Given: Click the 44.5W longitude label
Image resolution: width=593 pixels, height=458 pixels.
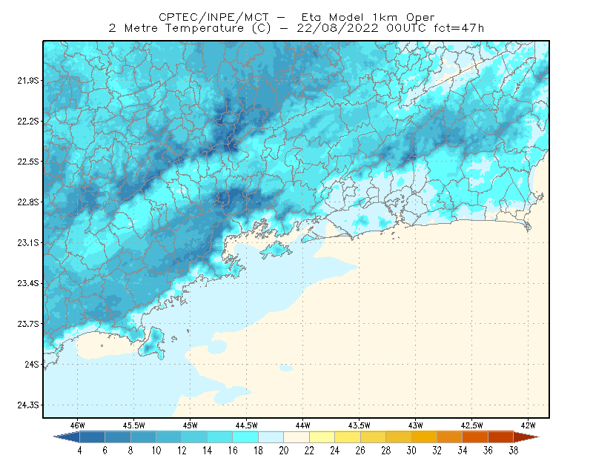Looking at the screenshot, I should (x=247, y=425).
